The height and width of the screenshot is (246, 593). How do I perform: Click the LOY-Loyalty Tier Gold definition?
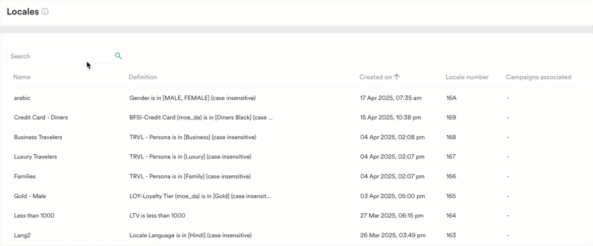tap(200, 196)
